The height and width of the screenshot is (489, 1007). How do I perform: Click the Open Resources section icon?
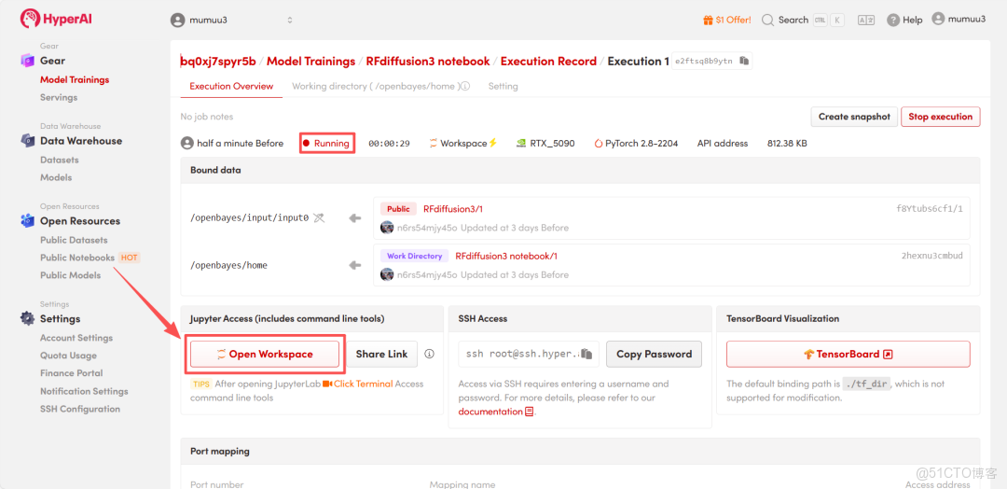(27, 220)
